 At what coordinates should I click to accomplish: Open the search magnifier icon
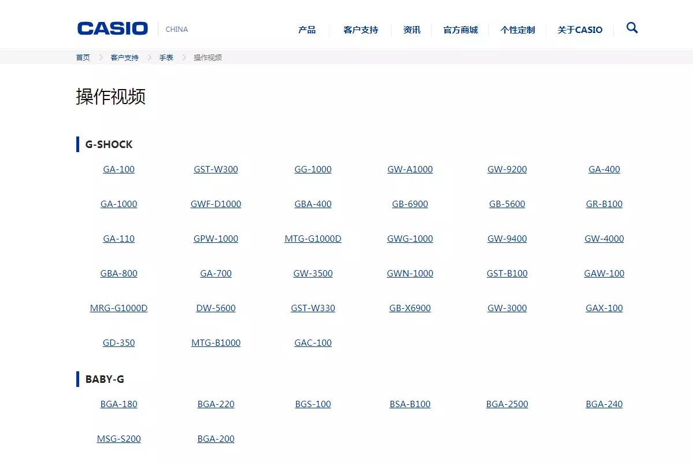632,28
